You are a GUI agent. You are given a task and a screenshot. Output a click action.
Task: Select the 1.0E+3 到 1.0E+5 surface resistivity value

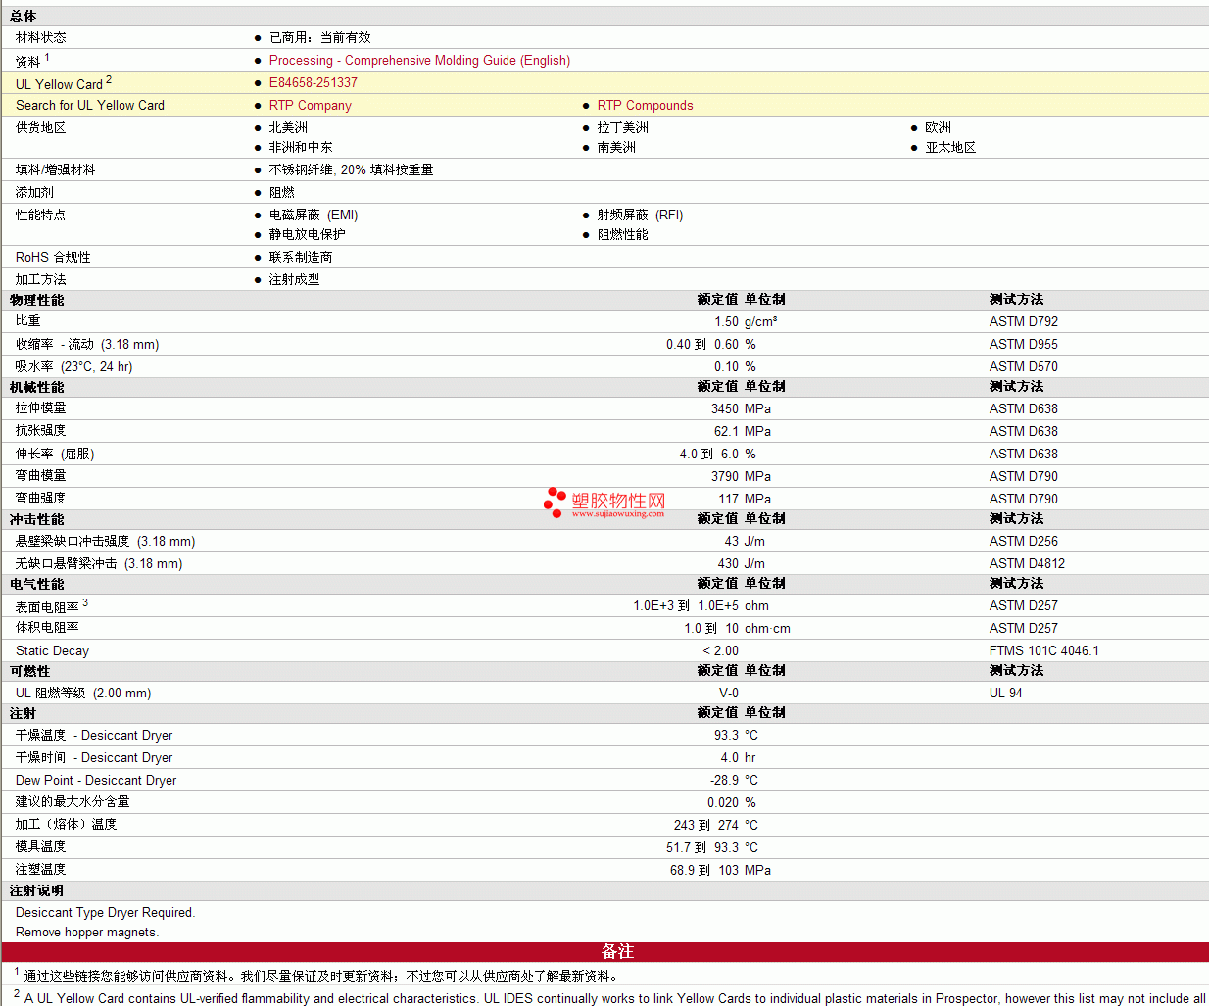tap(686, 605)
